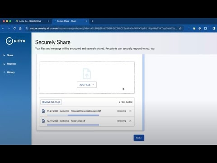Viewport: 217px width, 163px height.
Task: Remove the Proposal Presentation.pptx.tdf file
Action: click(130, 111)
